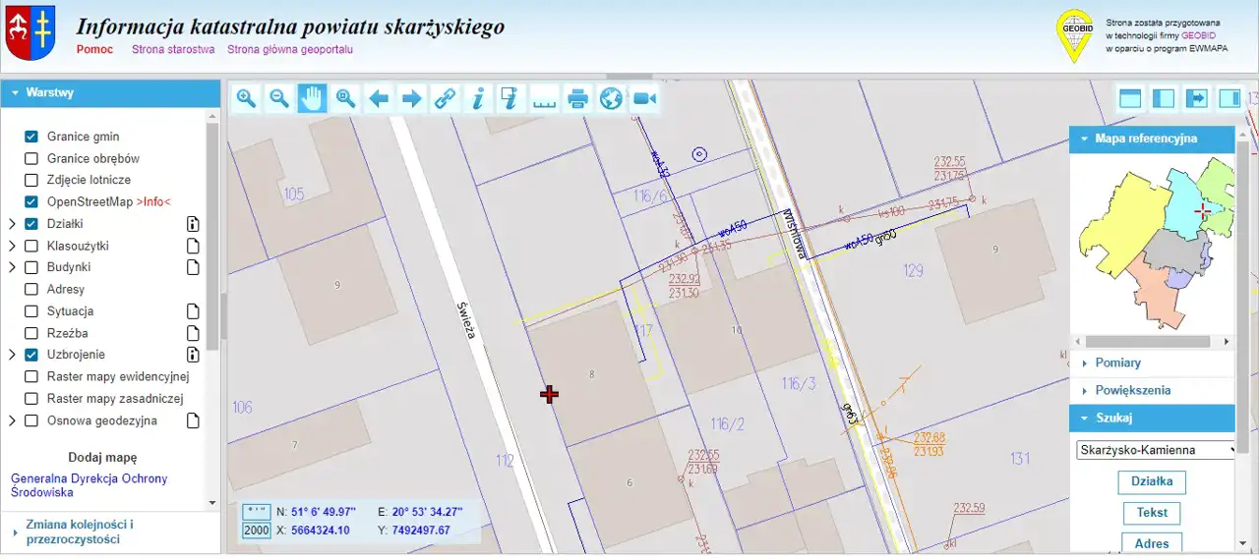Open the Pomoc menu link
Viewport: 1259px width, 559px height.
click(x=94, y=49)
